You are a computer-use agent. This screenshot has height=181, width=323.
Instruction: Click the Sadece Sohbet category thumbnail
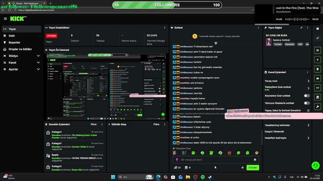pos(268,42)
